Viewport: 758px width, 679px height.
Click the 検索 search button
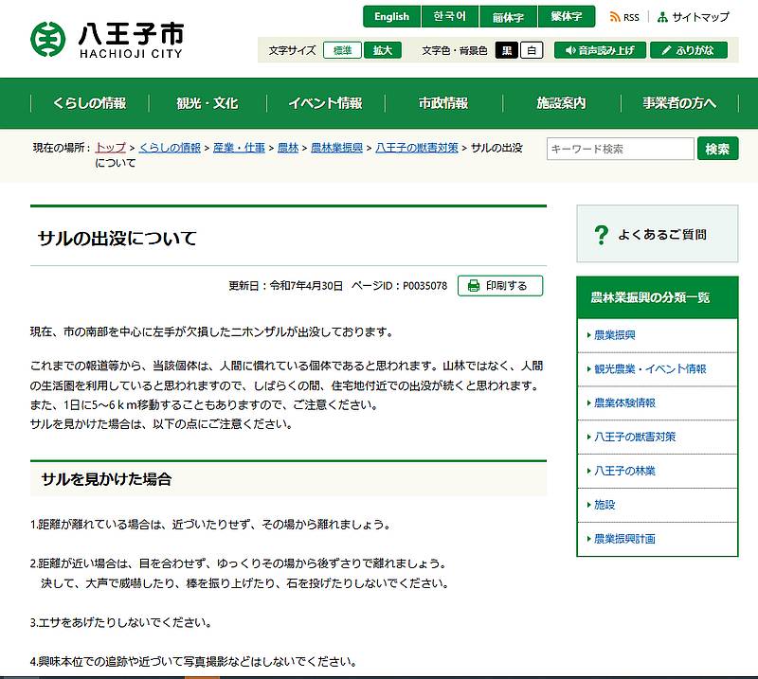click(717, 149)
